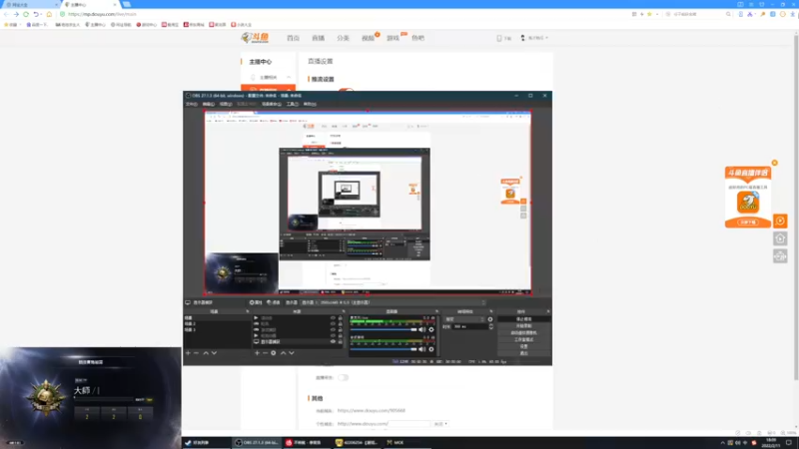Remove selected scene with minus icon
Image resolution: width=799 pixels, height=449 pixels.
tap(196, 353)
